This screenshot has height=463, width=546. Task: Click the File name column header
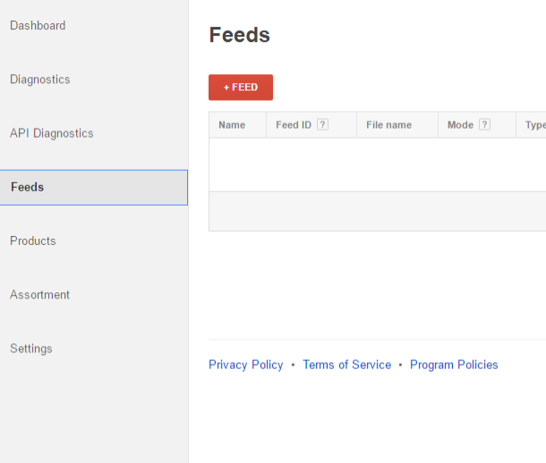389,125
